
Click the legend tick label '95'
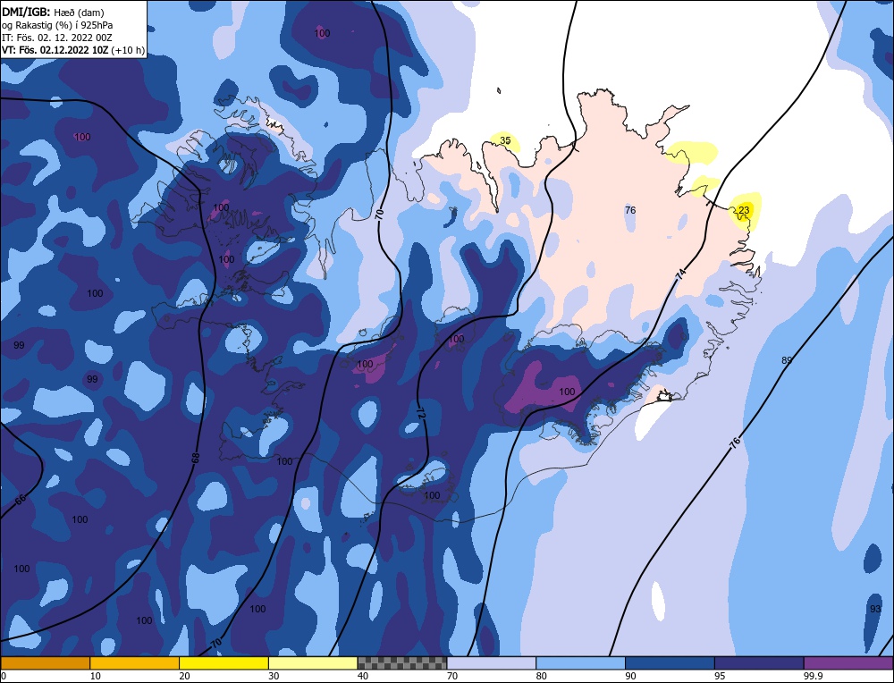[720, 676]
